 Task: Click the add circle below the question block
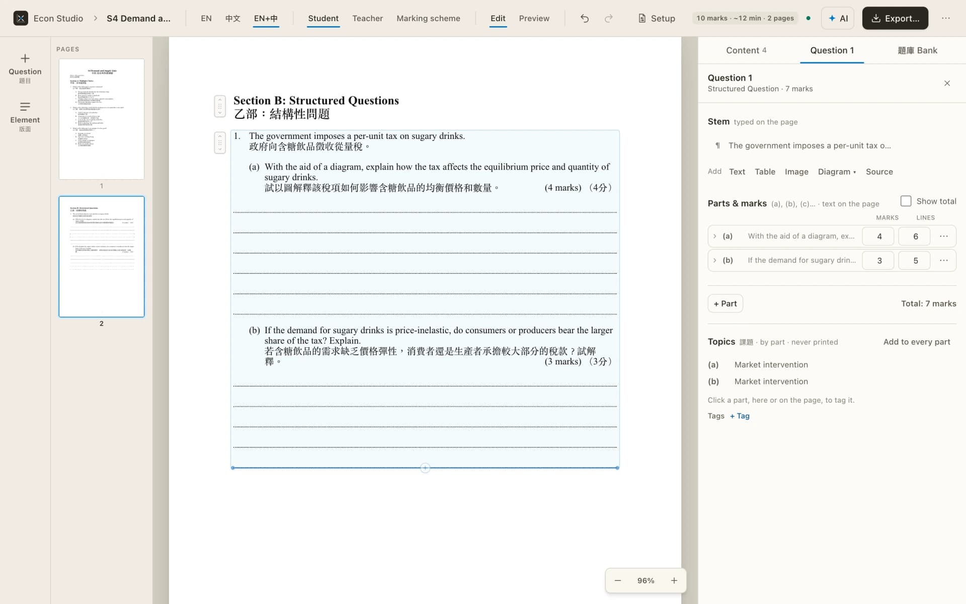[x=425, y=468]
